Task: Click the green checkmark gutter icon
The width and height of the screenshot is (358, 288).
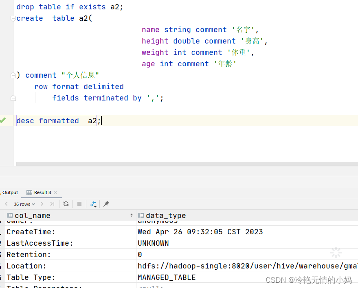Action: tap(3, 120)
